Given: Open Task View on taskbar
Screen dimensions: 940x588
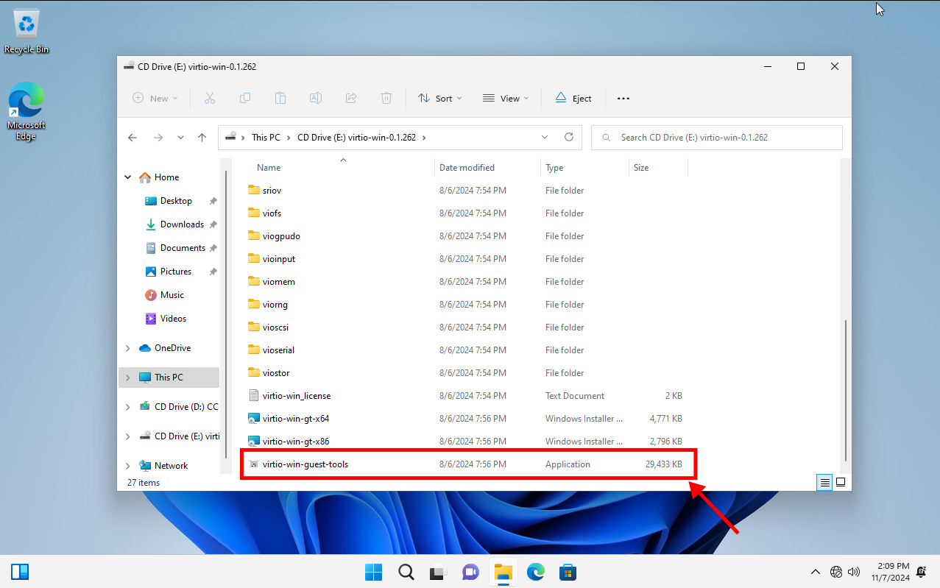Looking at the screenshot, I should click(x=438, y=572).
